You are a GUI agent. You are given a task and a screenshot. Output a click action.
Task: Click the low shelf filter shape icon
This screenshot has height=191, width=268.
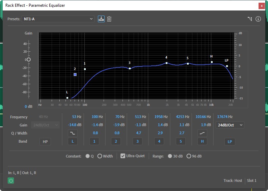point(73,133)
